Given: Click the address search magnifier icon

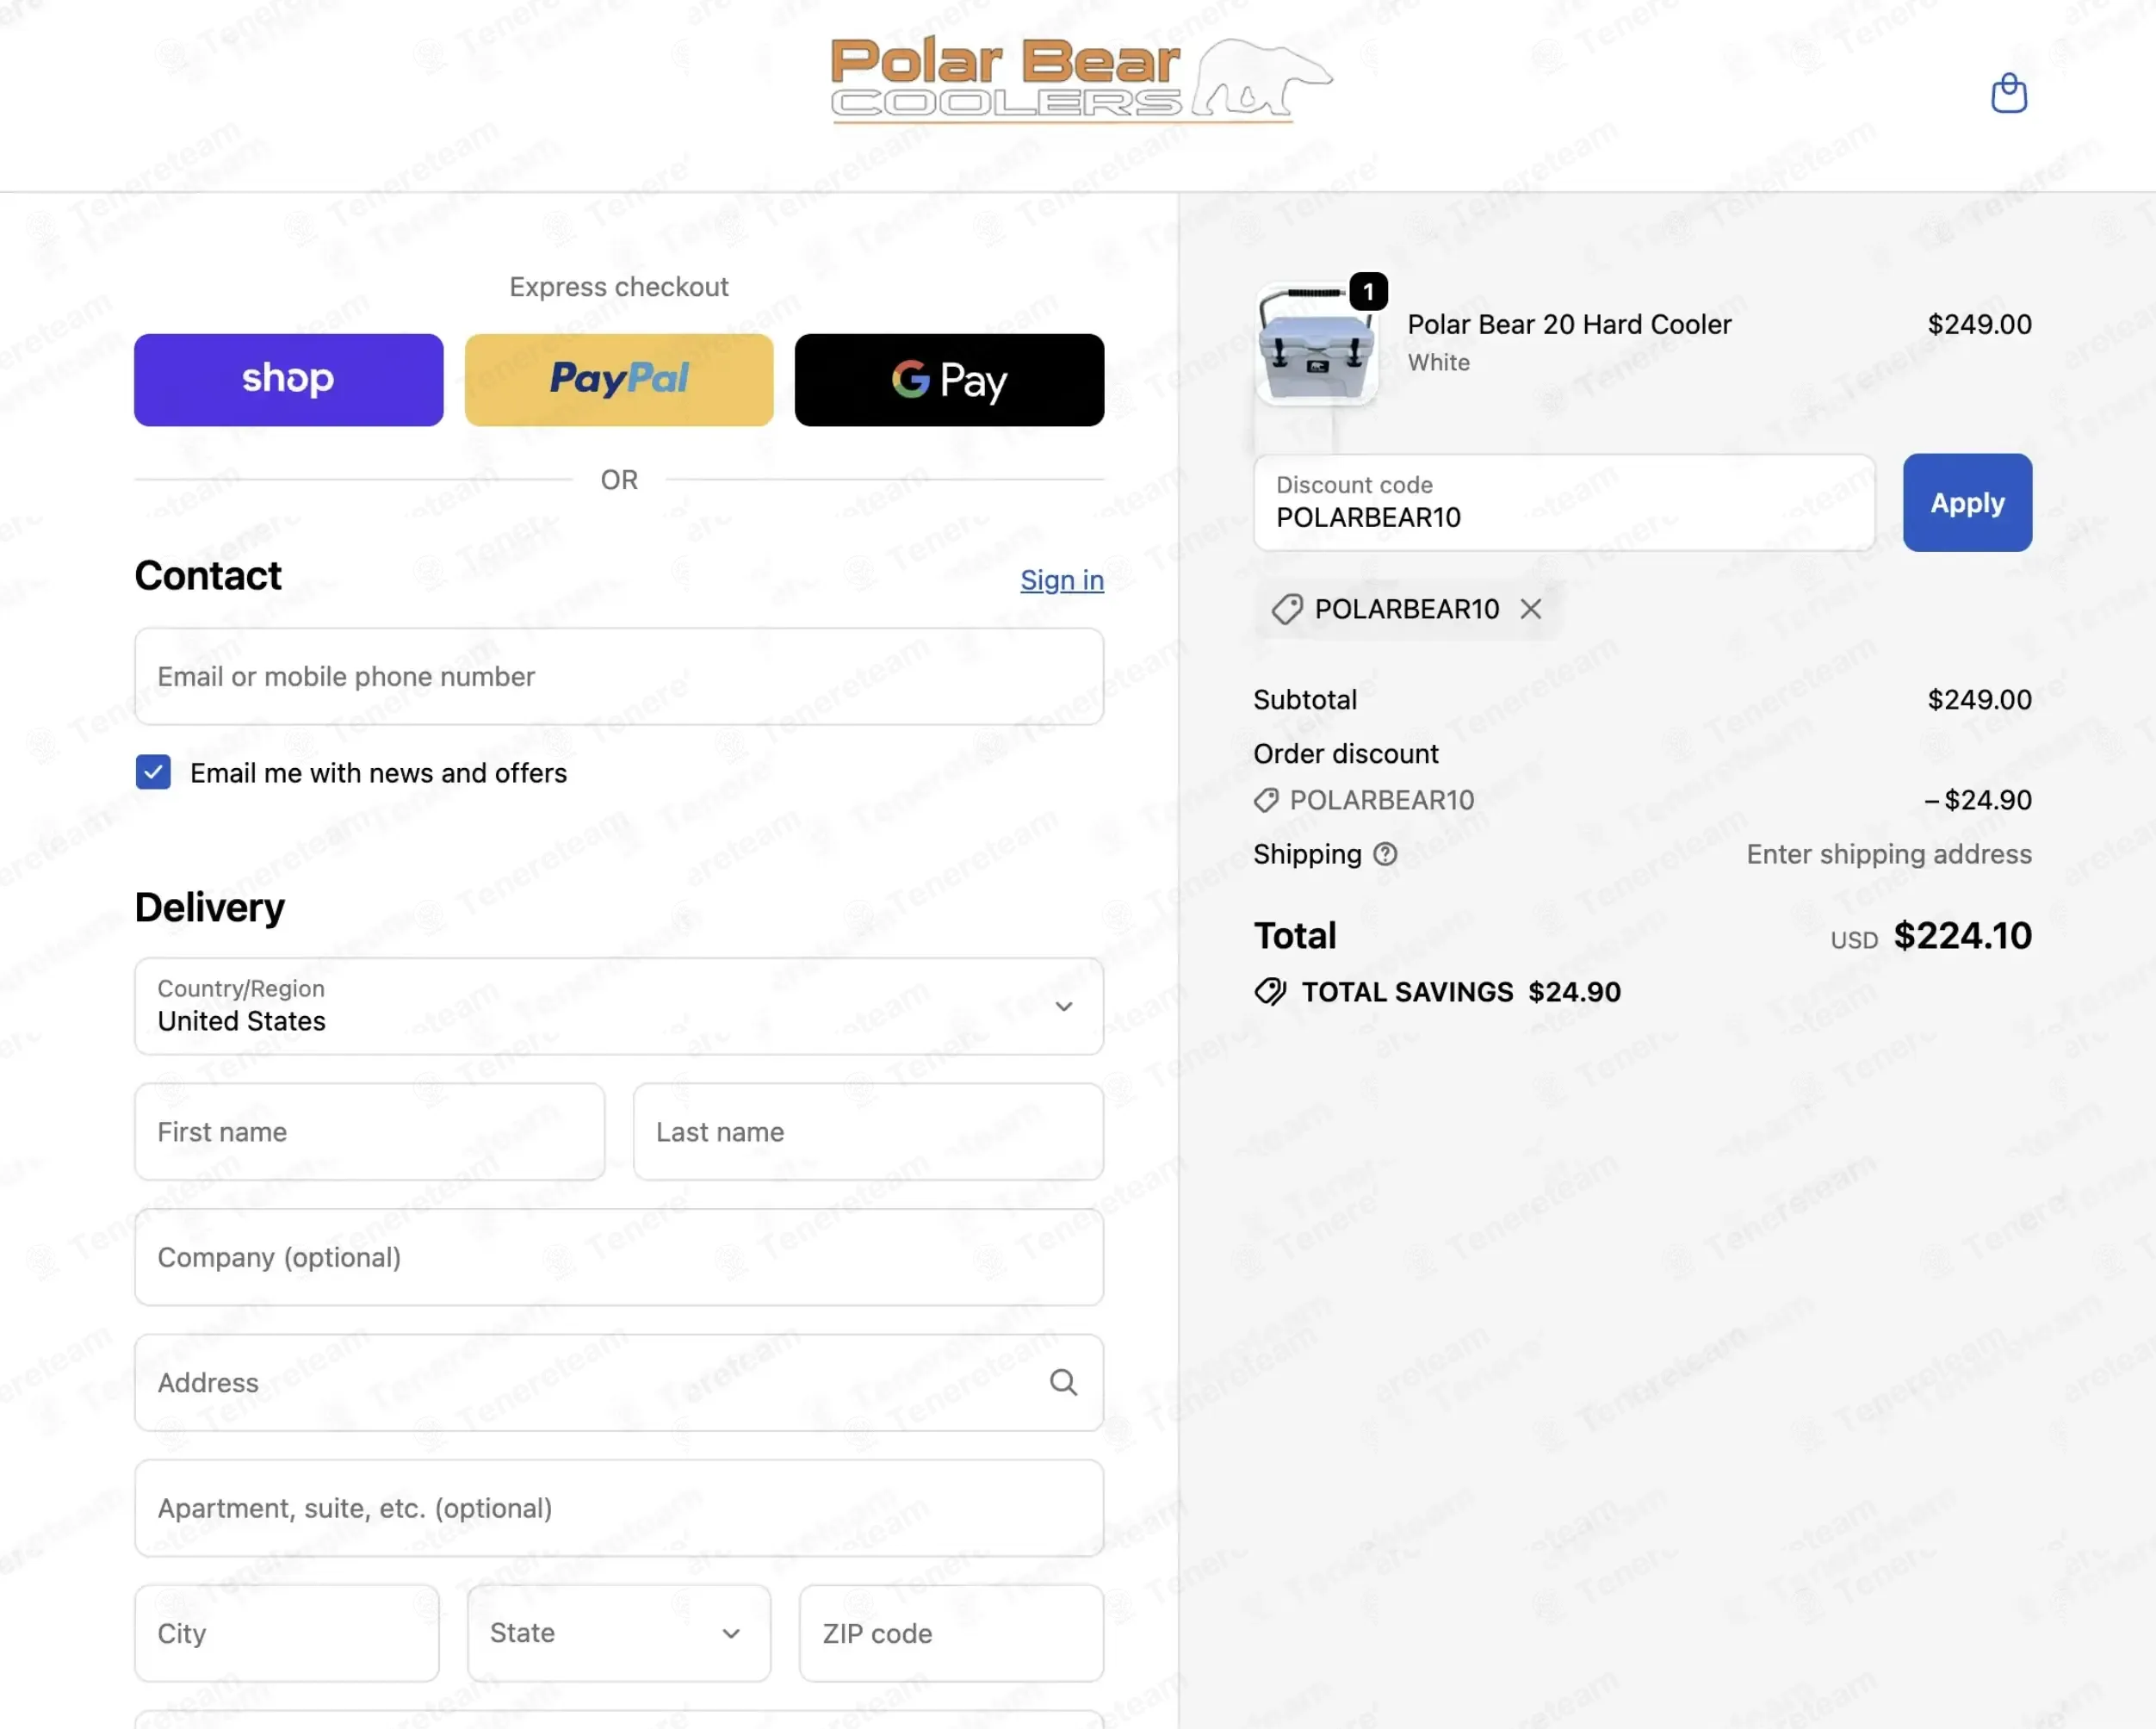Looking at the screenshot, I should [x=1063, y=1382].
